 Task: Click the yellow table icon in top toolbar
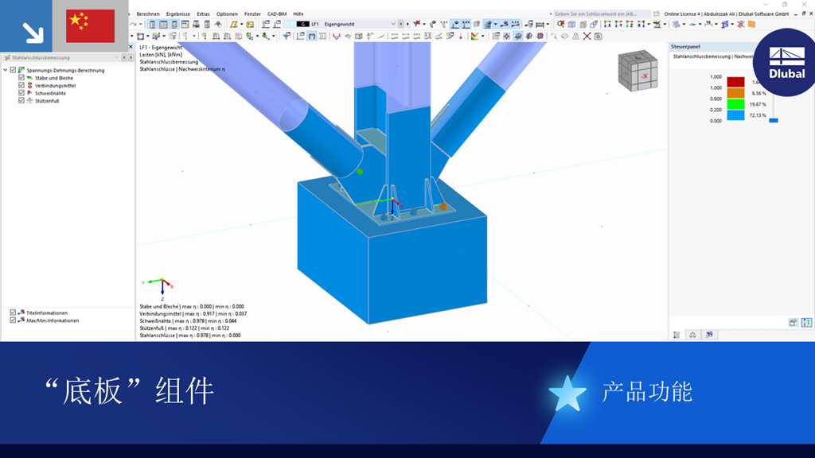pyautogui.click(x=250, y=24)
